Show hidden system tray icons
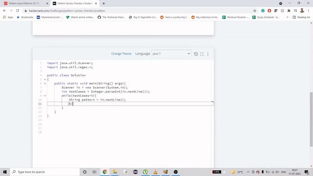This screenshot has width=313, height=176. pos(248,172)
